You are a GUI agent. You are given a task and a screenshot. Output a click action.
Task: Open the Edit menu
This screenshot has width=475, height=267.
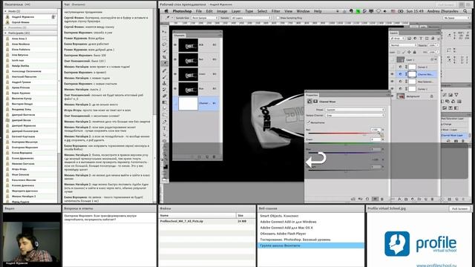coord(209,11)
